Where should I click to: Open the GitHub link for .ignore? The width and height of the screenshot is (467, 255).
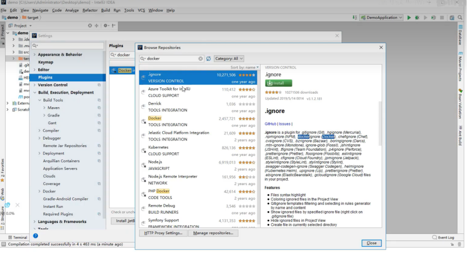pos(270,124)
